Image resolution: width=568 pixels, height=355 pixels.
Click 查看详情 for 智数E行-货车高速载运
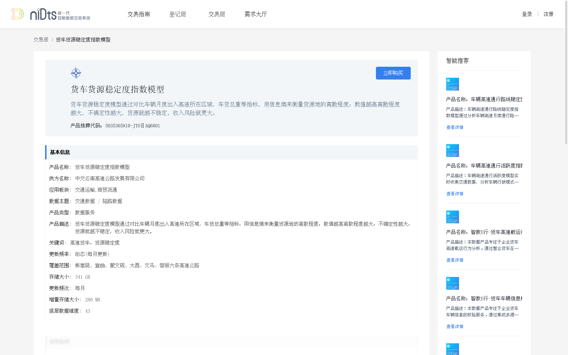455,260
